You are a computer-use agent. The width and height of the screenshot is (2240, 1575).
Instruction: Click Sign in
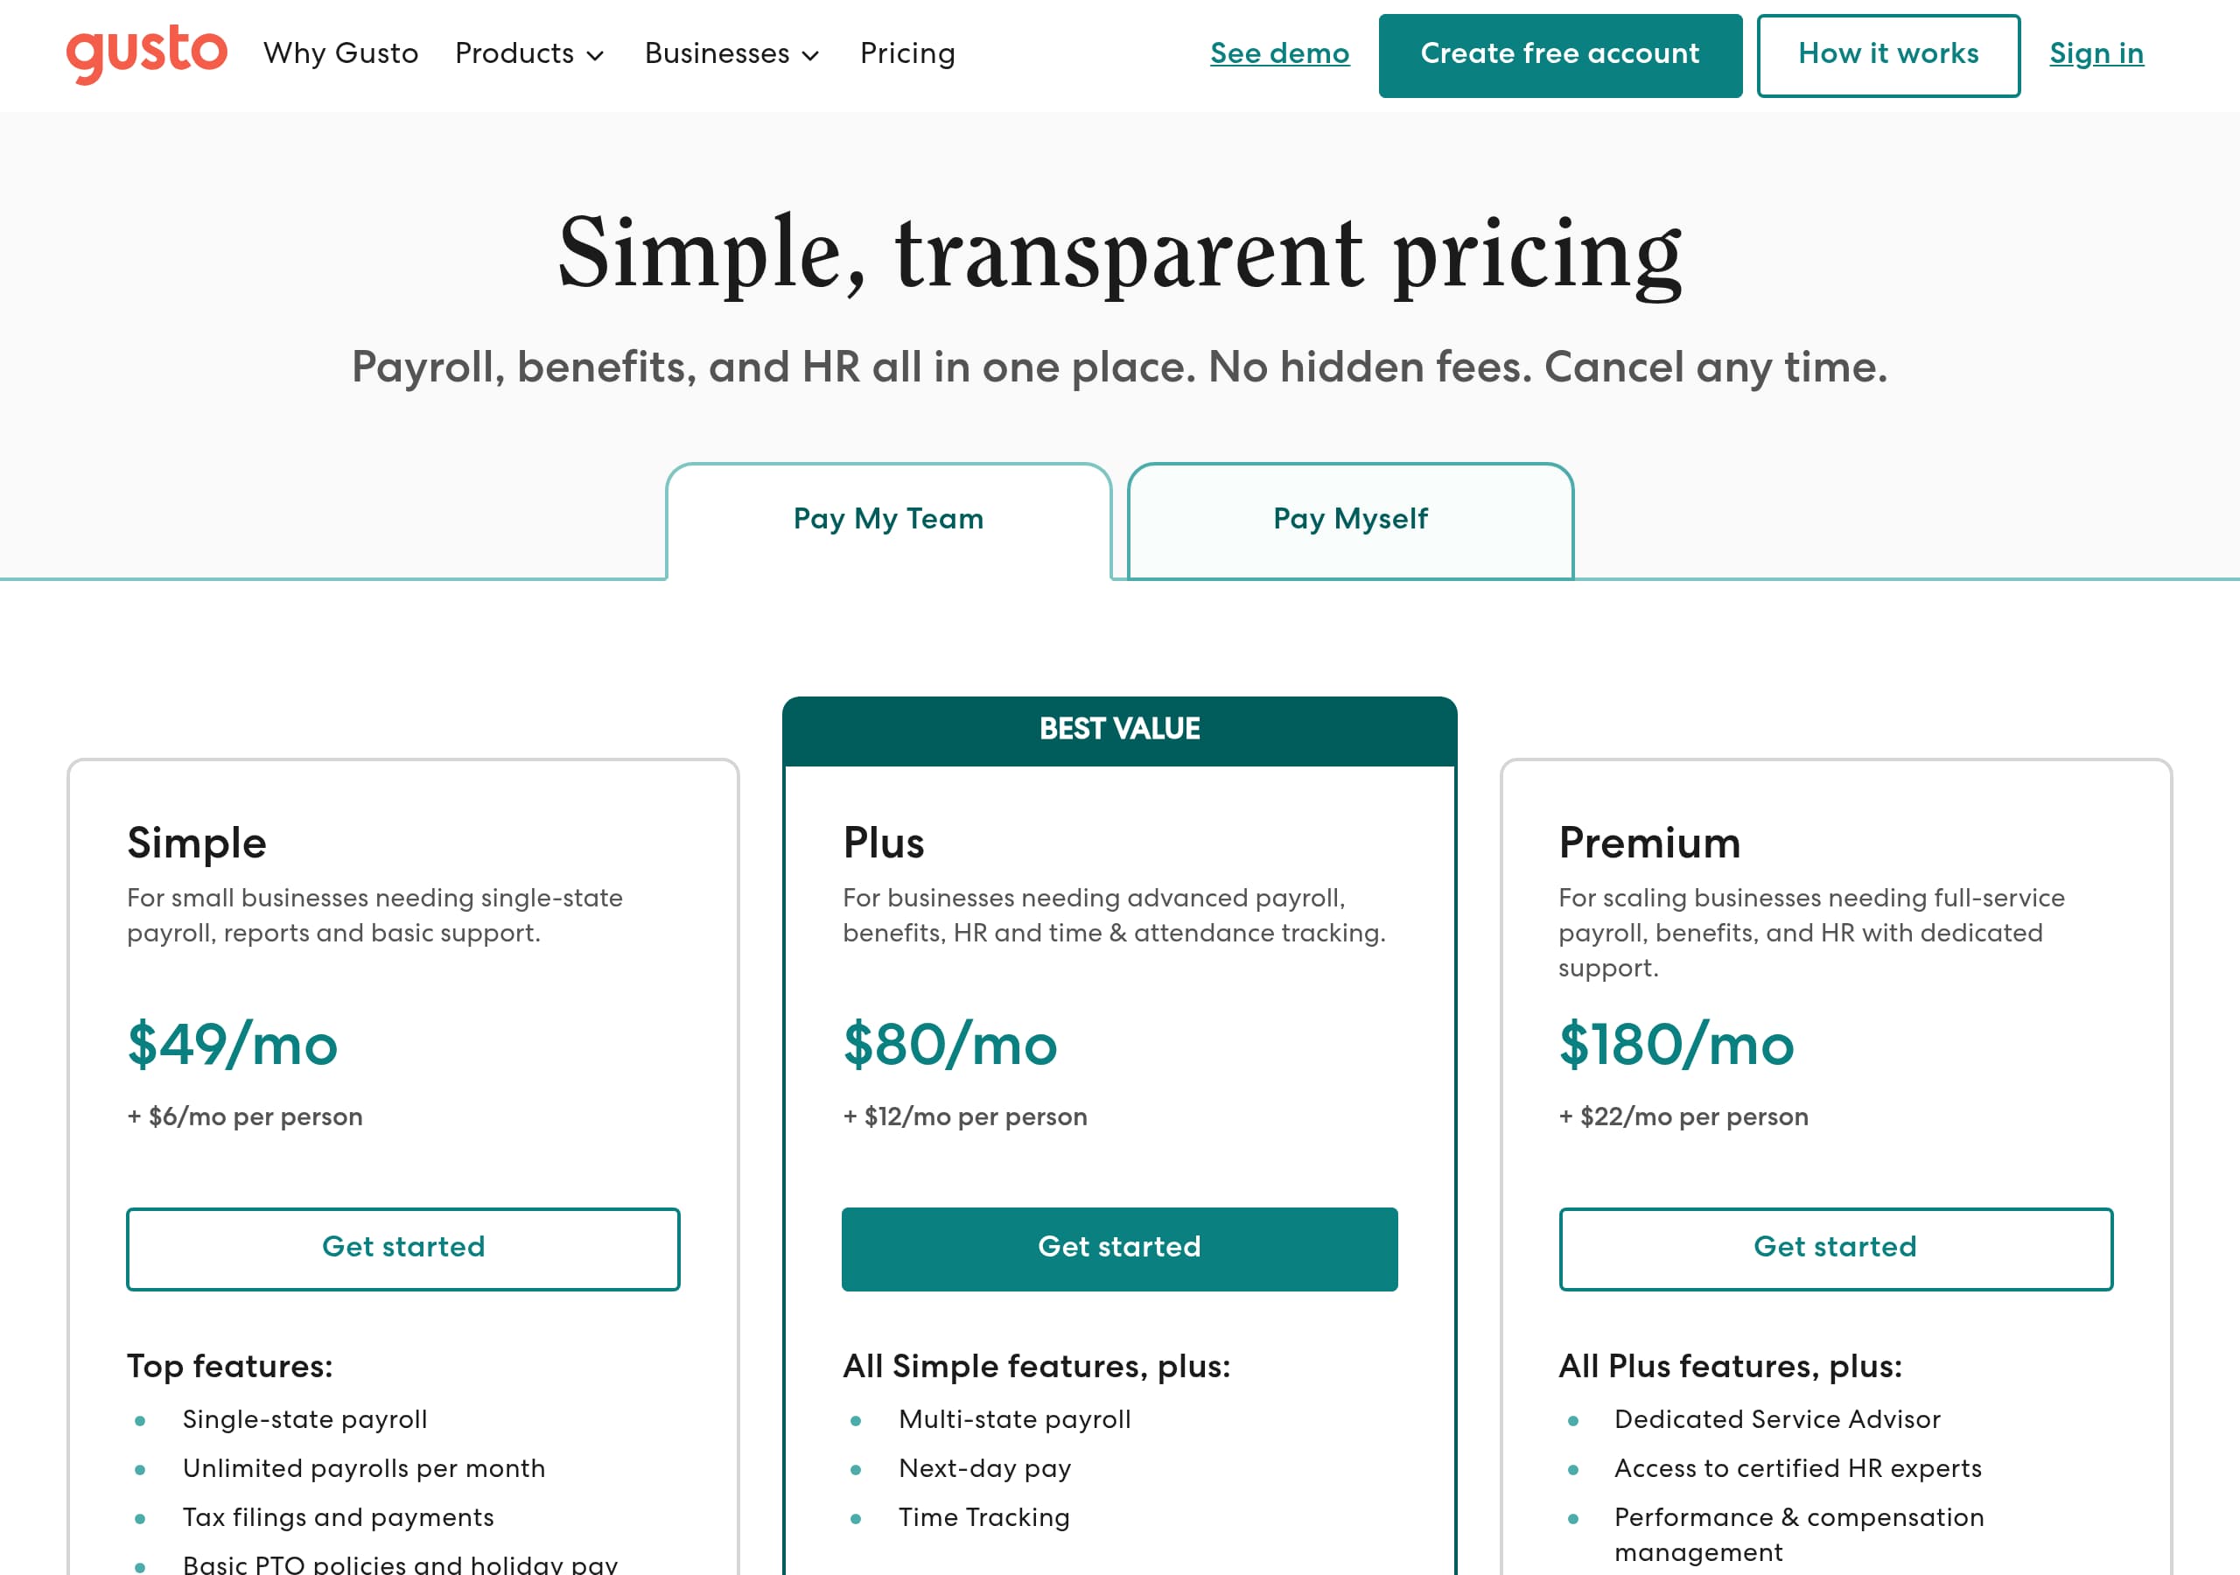coord(2096,54)
